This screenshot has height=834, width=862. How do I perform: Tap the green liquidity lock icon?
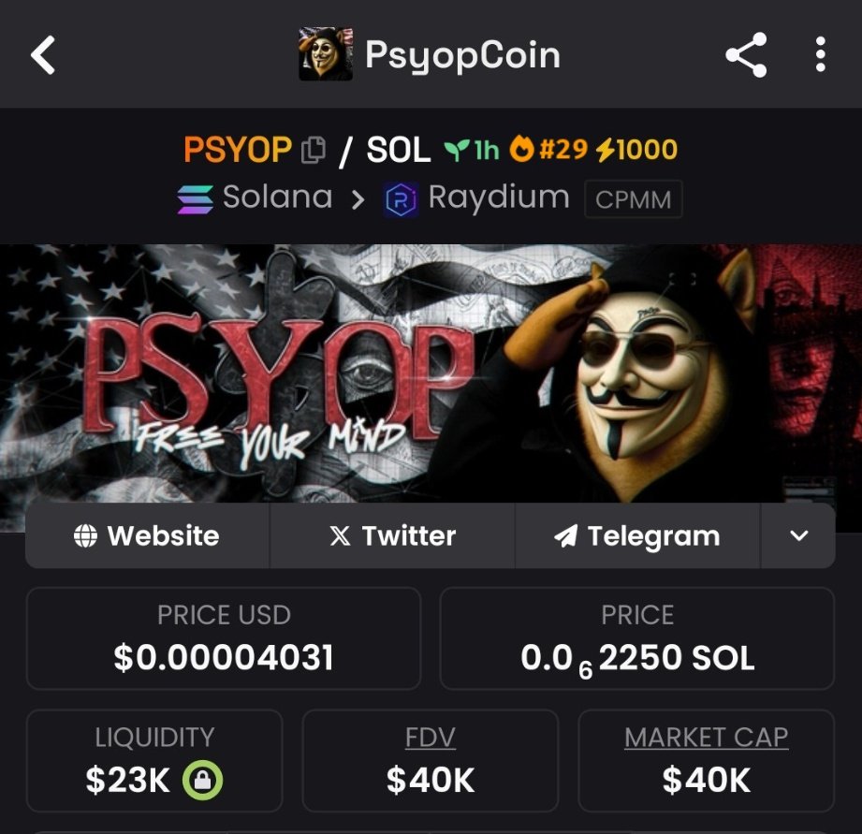click(x=203, y=780)
